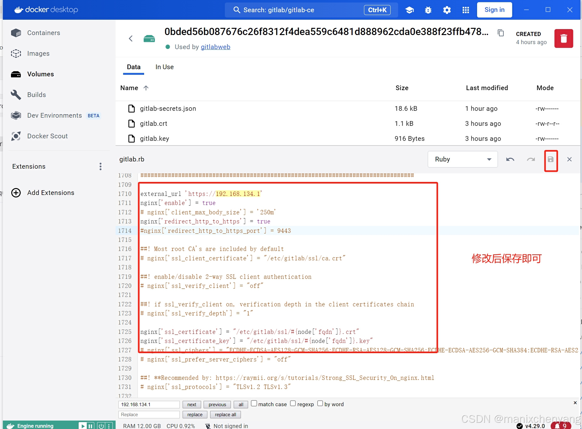This screenshot has height=429, width=582.
Task: Open the notifications bell with 9
Action: (561, 426)
